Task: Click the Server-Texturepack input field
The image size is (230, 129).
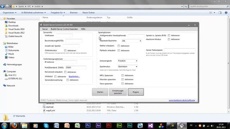Action: tap(180, 50)
